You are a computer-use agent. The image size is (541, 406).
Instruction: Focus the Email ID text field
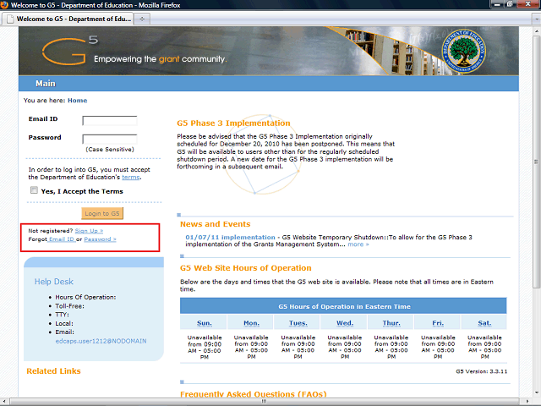[x=109, y=120]
